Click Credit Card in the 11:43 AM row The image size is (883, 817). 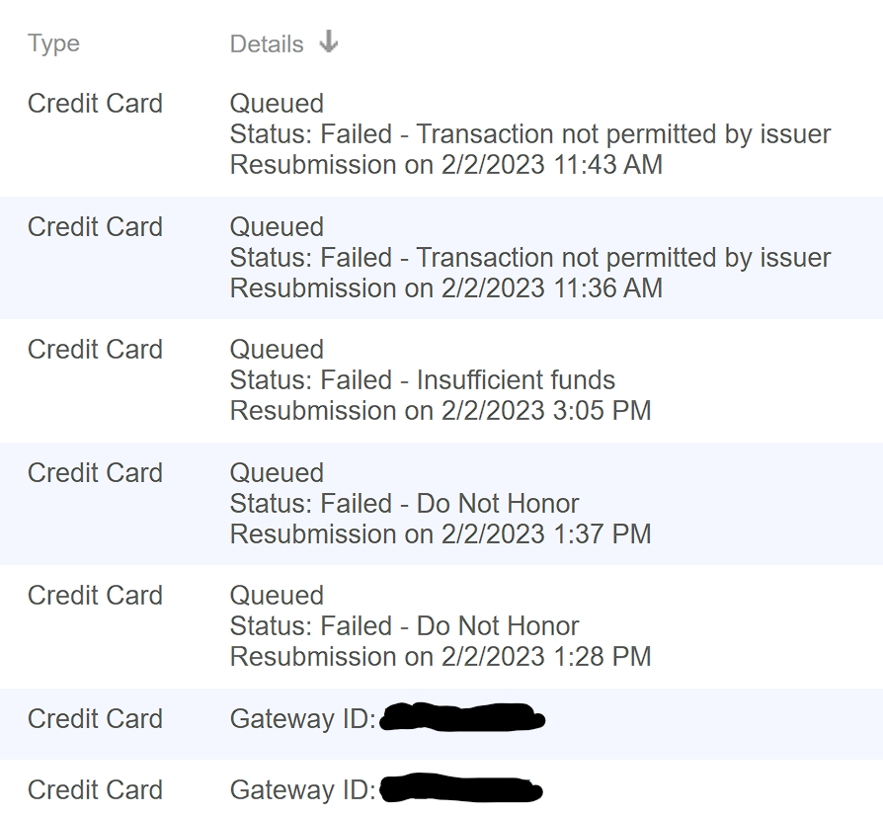[x=95, y=104]
